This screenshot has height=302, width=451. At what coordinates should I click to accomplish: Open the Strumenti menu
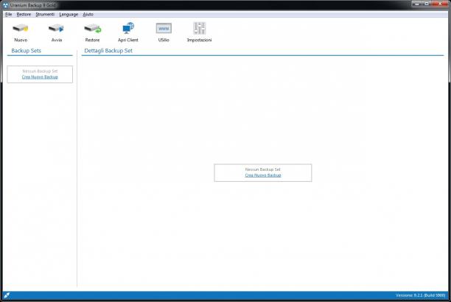pyautogui.click(x=45, y=15)
